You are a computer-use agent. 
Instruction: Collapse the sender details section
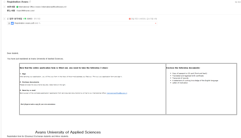click(4, 7)
